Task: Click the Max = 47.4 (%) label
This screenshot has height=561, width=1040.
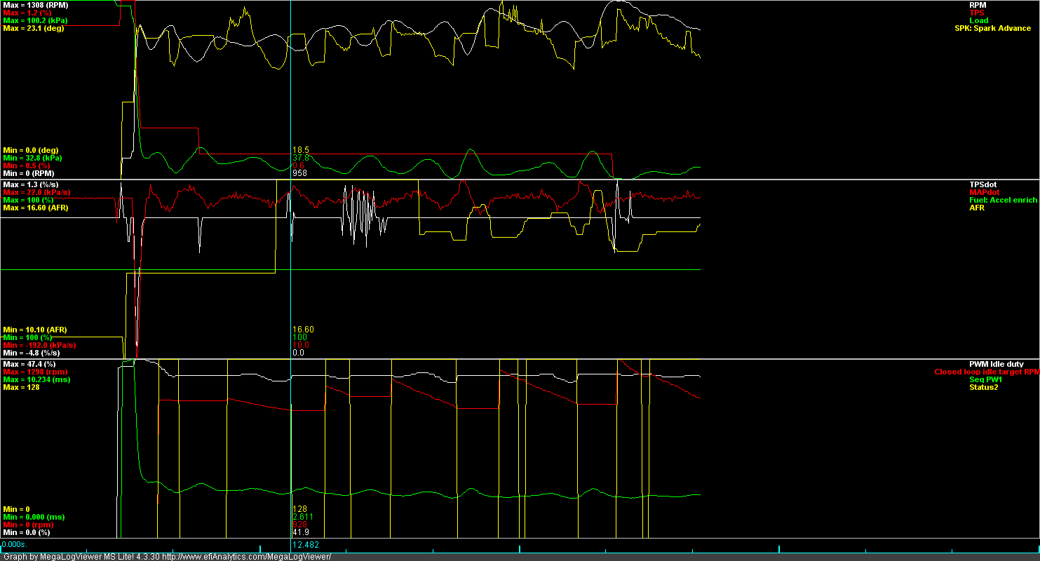Action: 29,364
